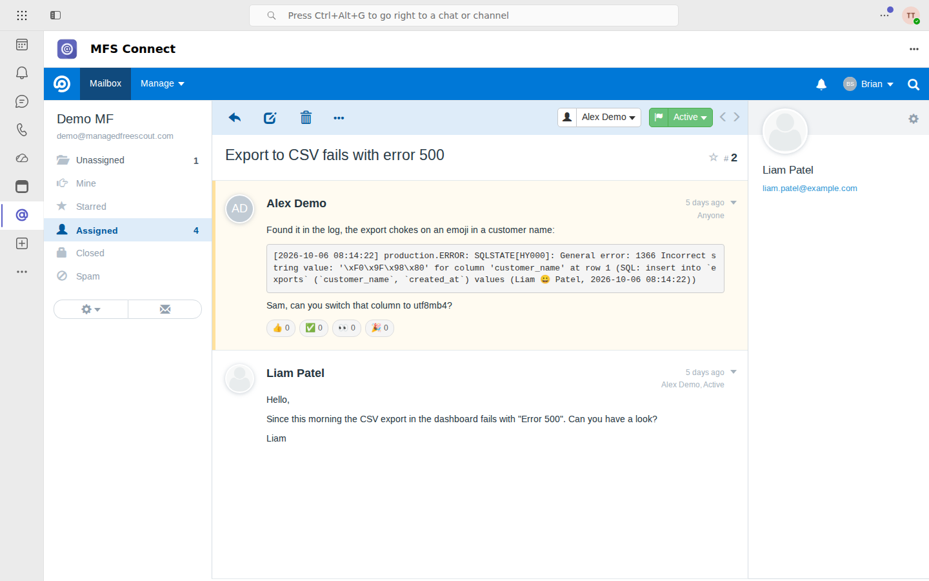Open the app launcher grid icon
This screenshot has width=929, height=581.
tap(22, 15)
